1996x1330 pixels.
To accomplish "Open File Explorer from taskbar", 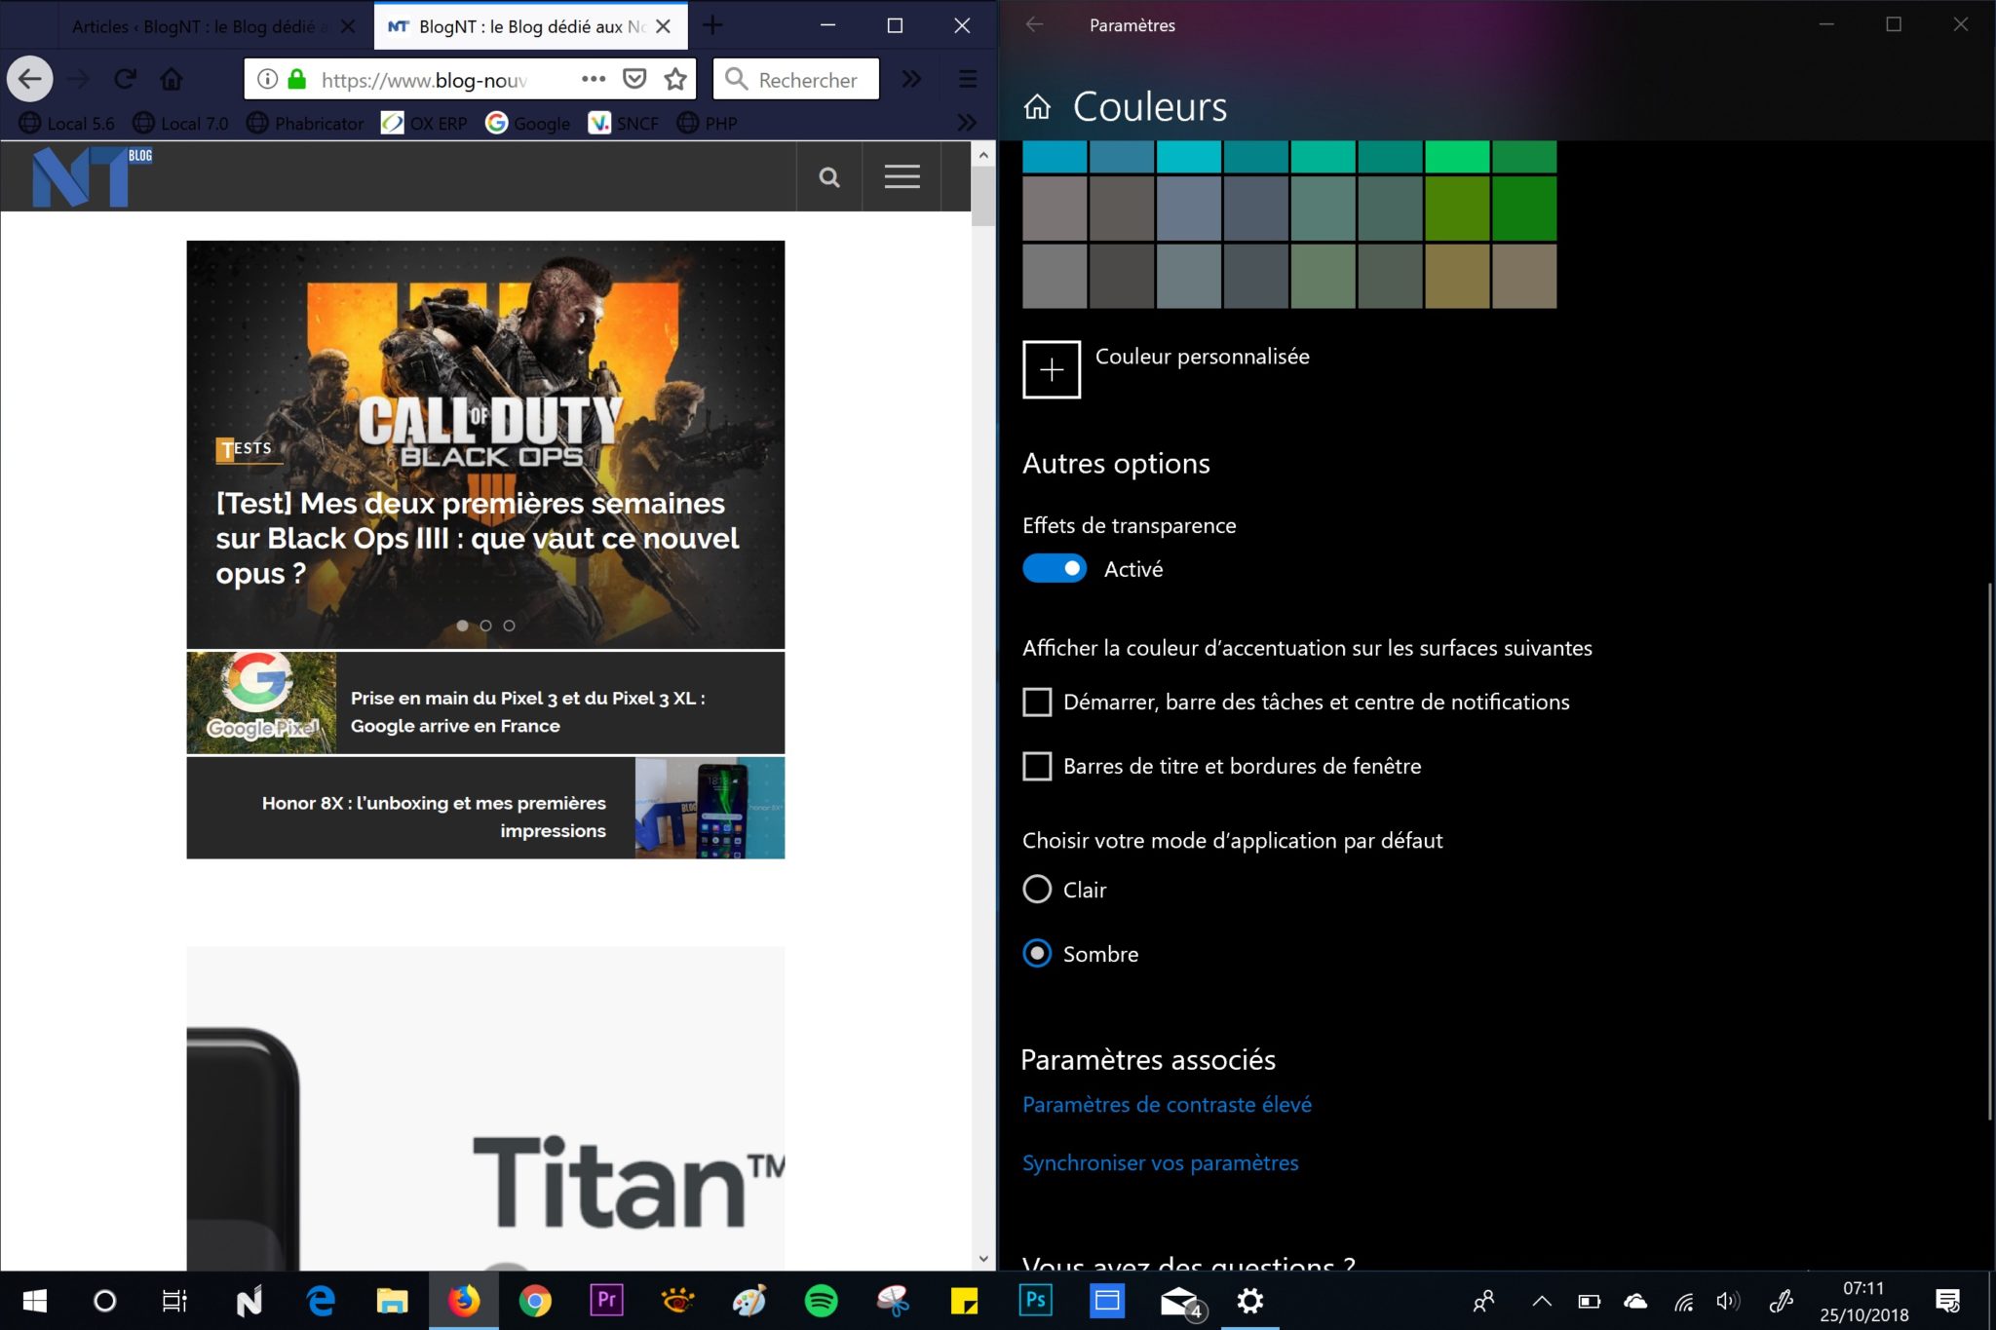I will click(x=392, y=1301).
